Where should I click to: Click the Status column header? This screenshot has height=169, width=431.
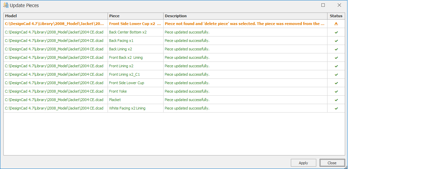[x=336, y=16]
